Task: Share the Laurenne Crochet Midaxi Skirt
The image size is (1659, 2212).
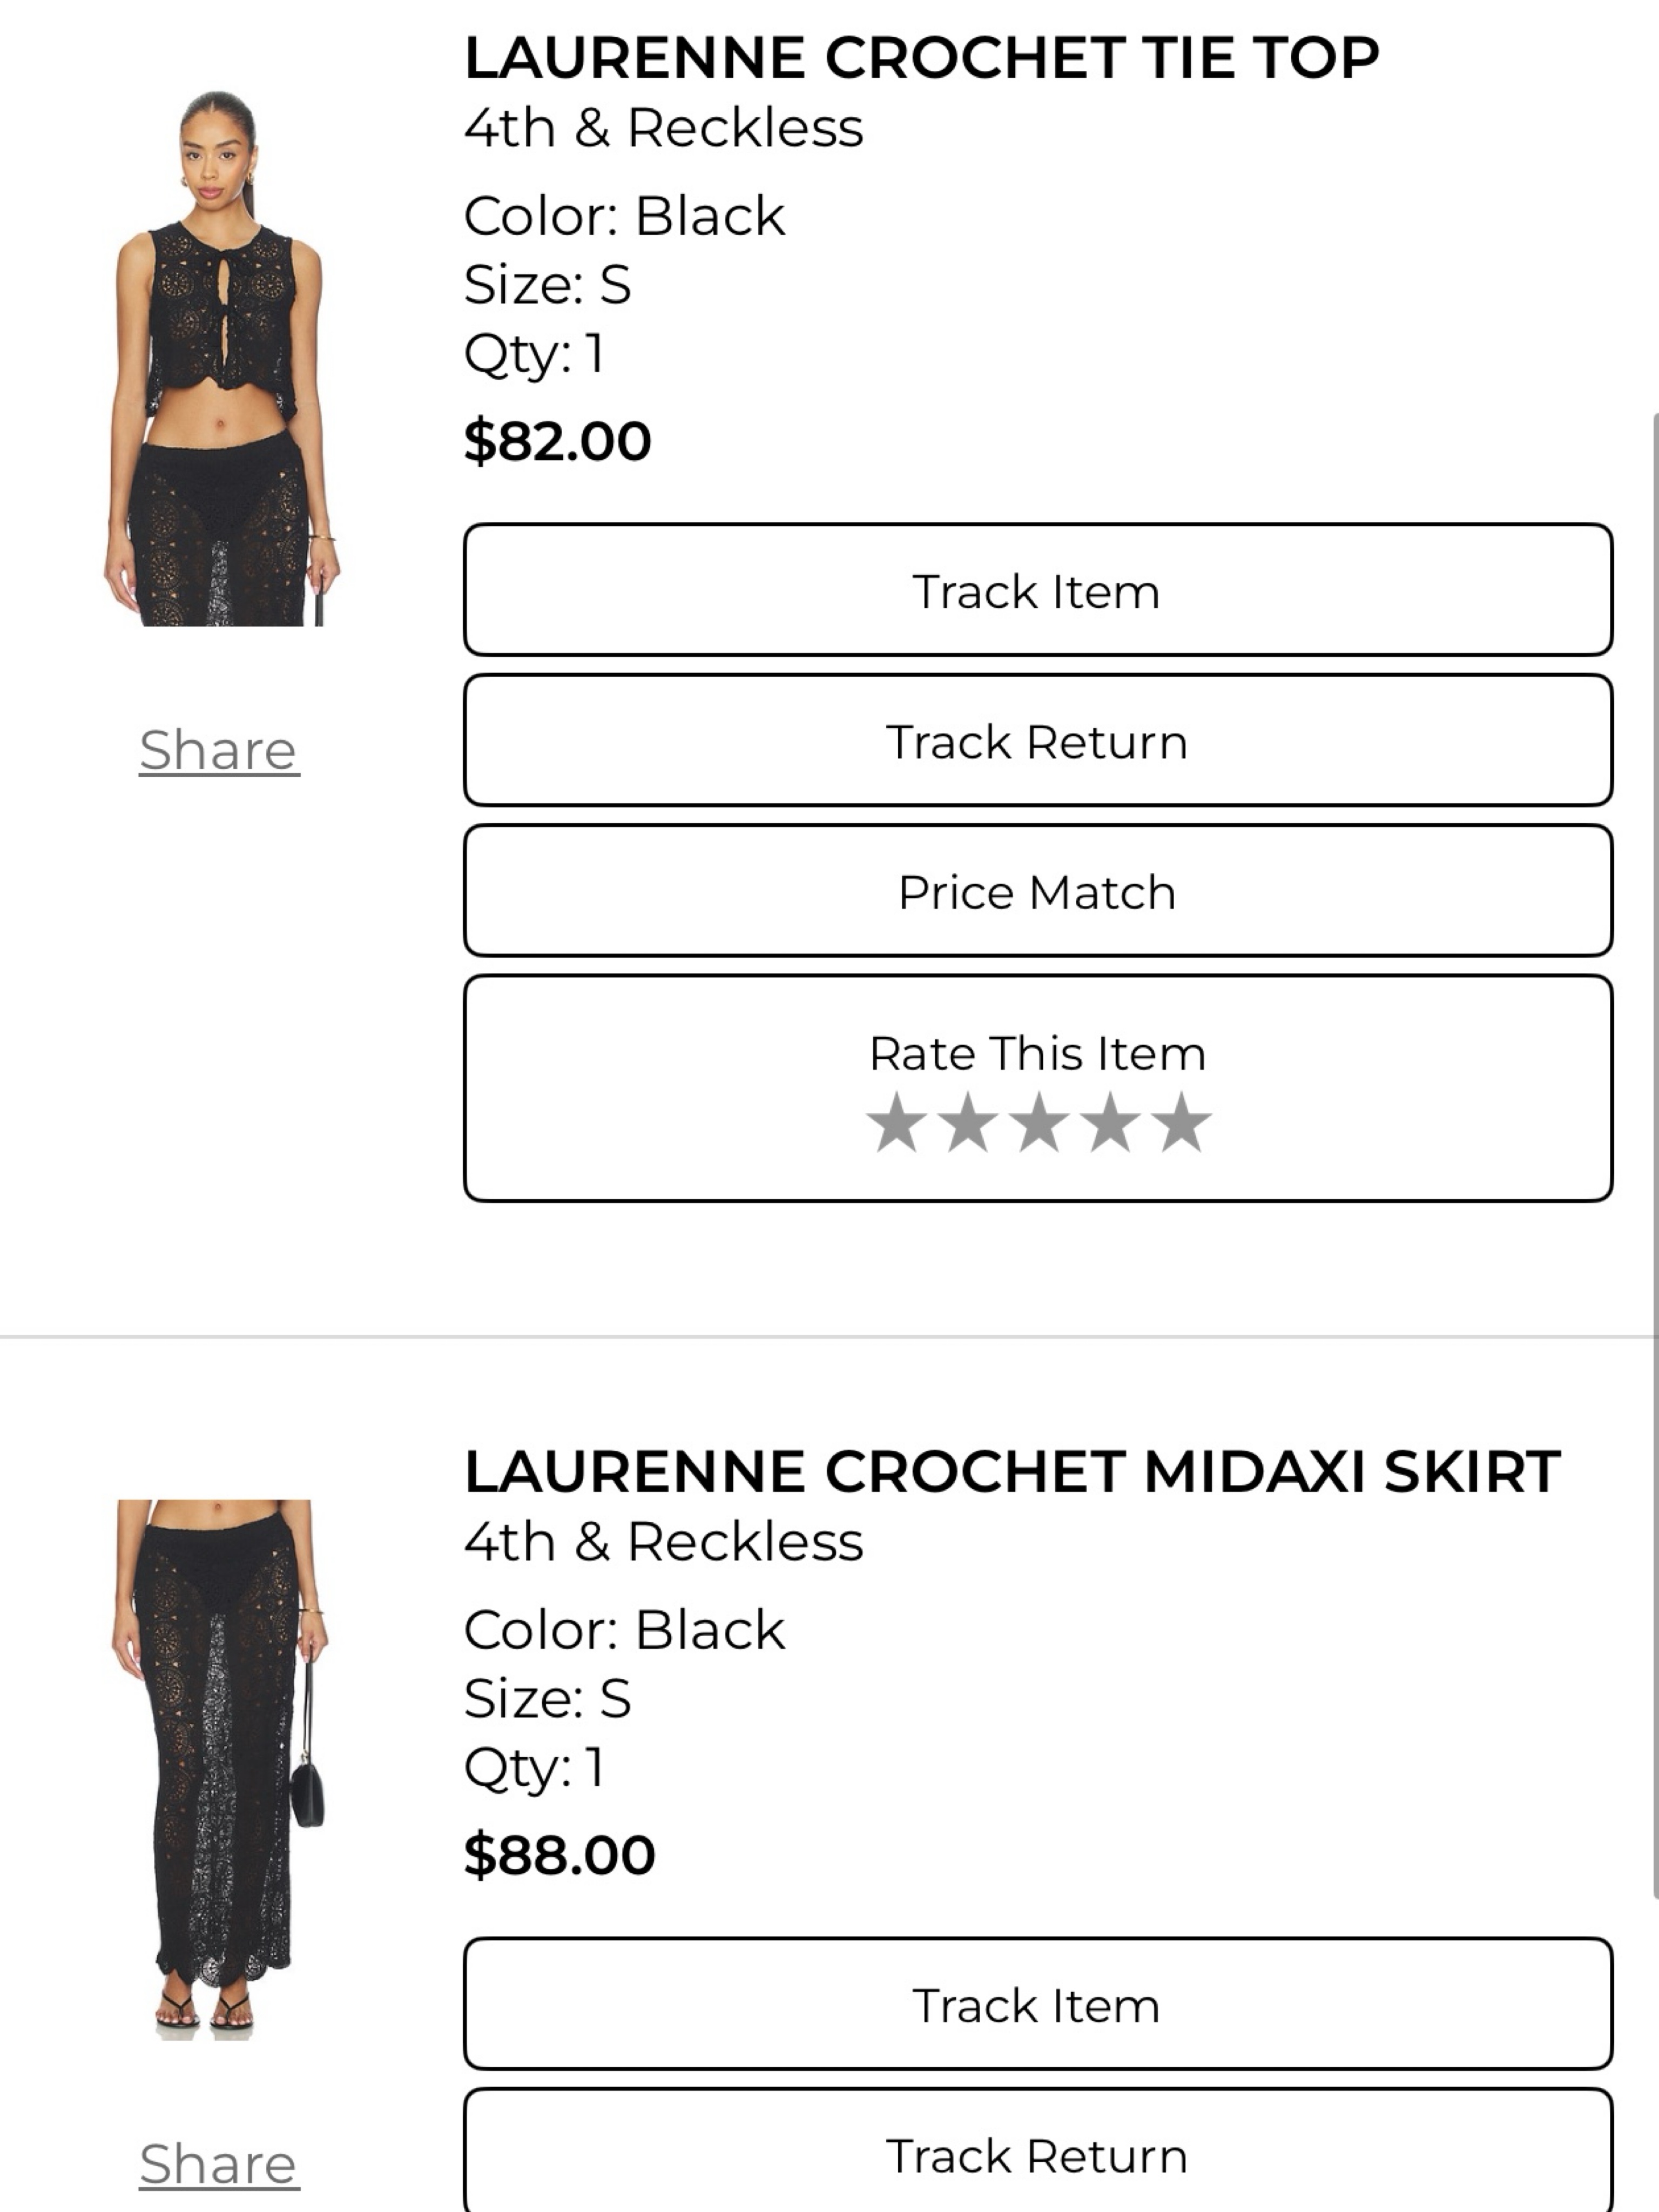Action: 219,2164
